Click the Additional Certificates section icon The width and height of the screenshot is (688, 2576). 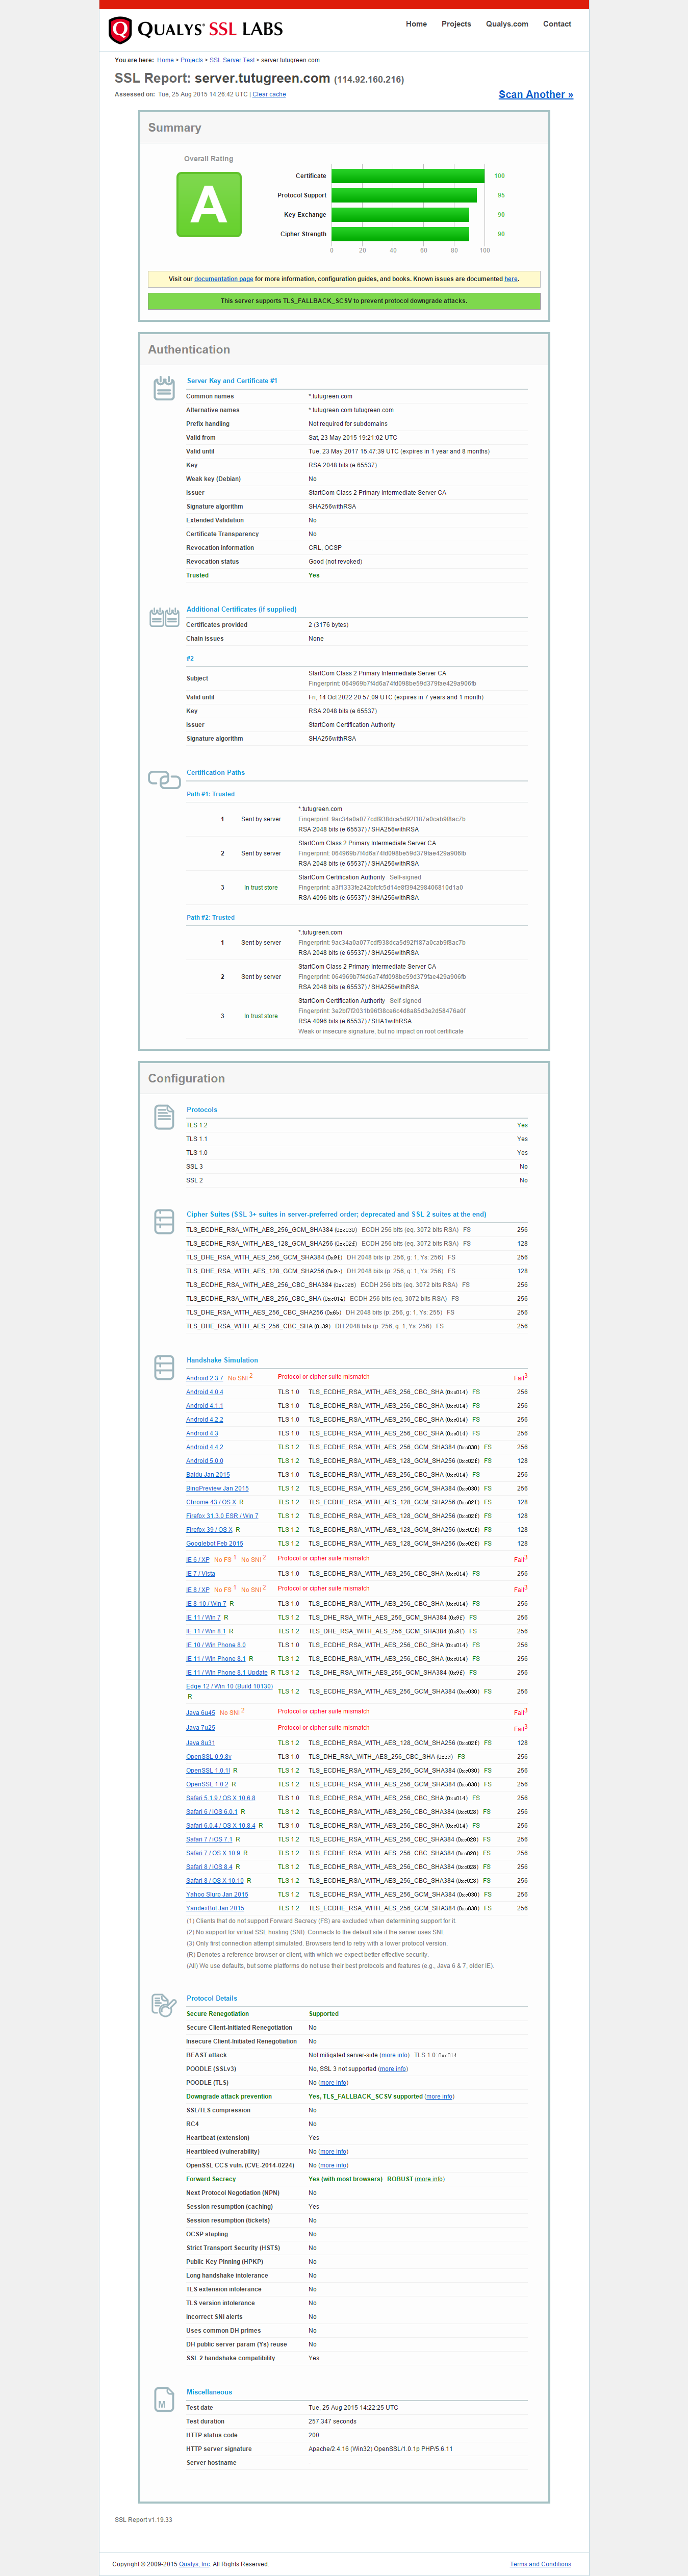click(x=164, y=617)
